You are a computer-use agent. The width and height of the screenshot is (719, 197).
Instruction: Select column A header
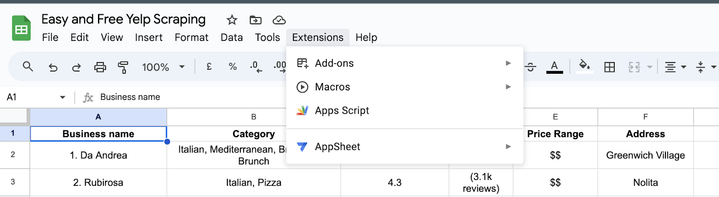click(x=98, y=117)
